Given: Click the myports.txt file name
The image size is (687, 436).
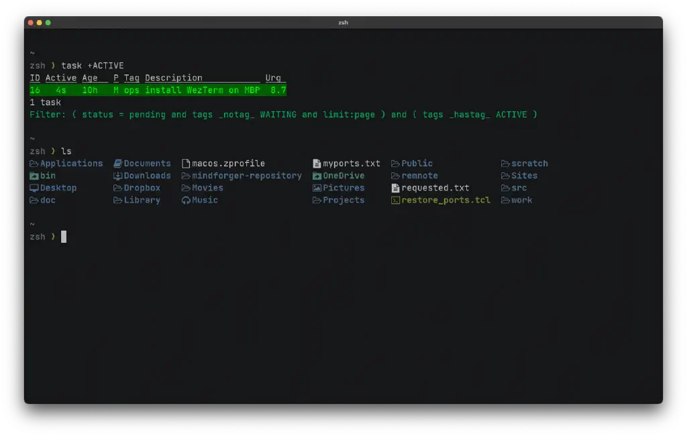Looking at the screenshot, I should (x=352, y=164).
